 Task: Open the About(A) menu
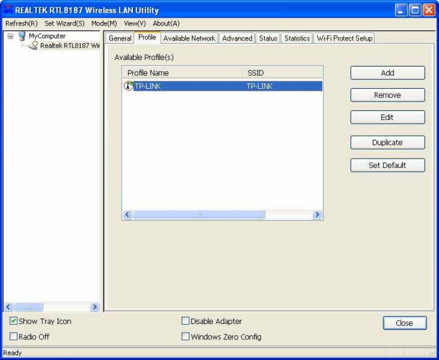(166, 23)
